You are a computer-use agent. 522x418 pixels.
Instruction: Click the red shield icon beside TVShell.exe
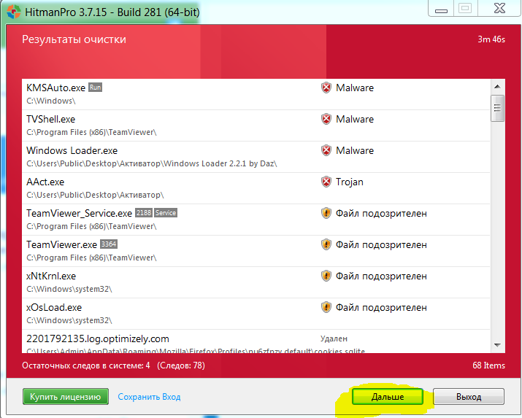click(x=326, y=119)
